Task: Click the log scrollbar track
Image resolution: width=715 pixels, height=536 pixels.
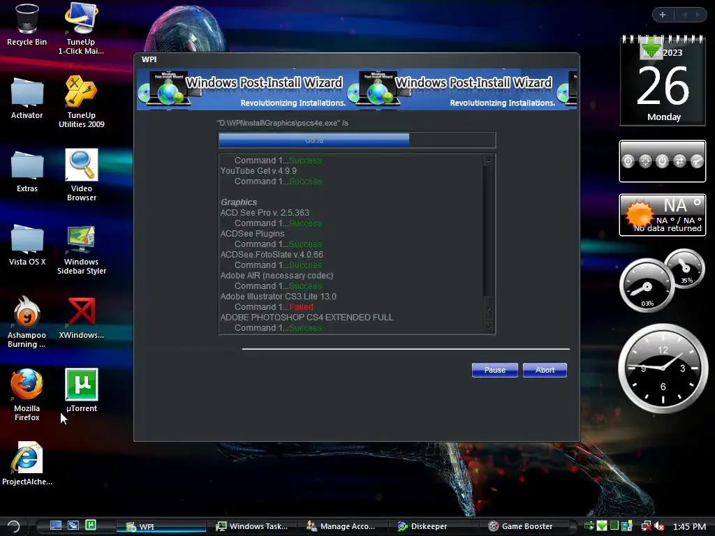Action: pyautogui.click(x=488, y=244)
